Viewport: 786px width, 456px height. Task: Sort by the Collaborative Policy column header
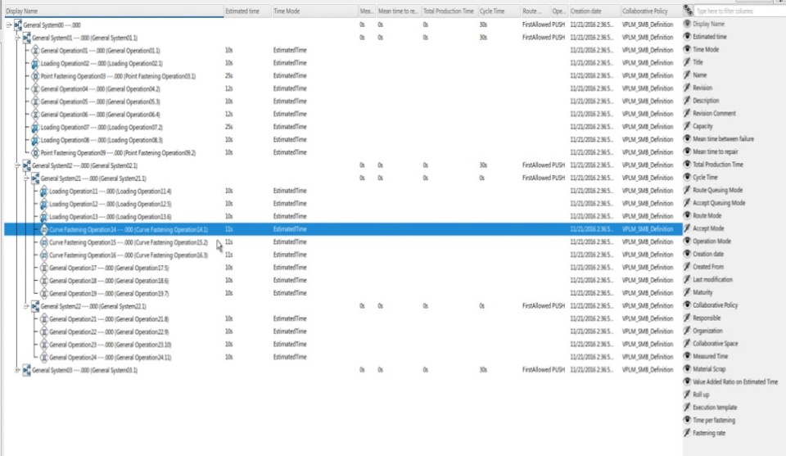pos(650,11)
